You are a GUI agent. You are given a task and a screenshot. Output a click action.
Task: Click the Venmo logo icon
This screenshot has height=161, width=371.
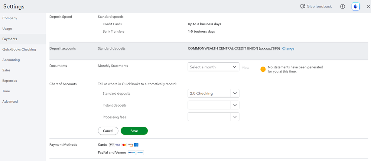pos(140,152)
